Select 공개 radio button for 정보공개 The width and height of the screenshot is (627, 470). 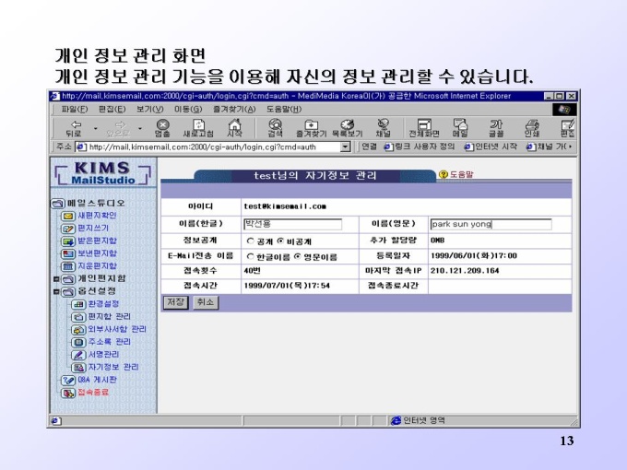point(250,241)
